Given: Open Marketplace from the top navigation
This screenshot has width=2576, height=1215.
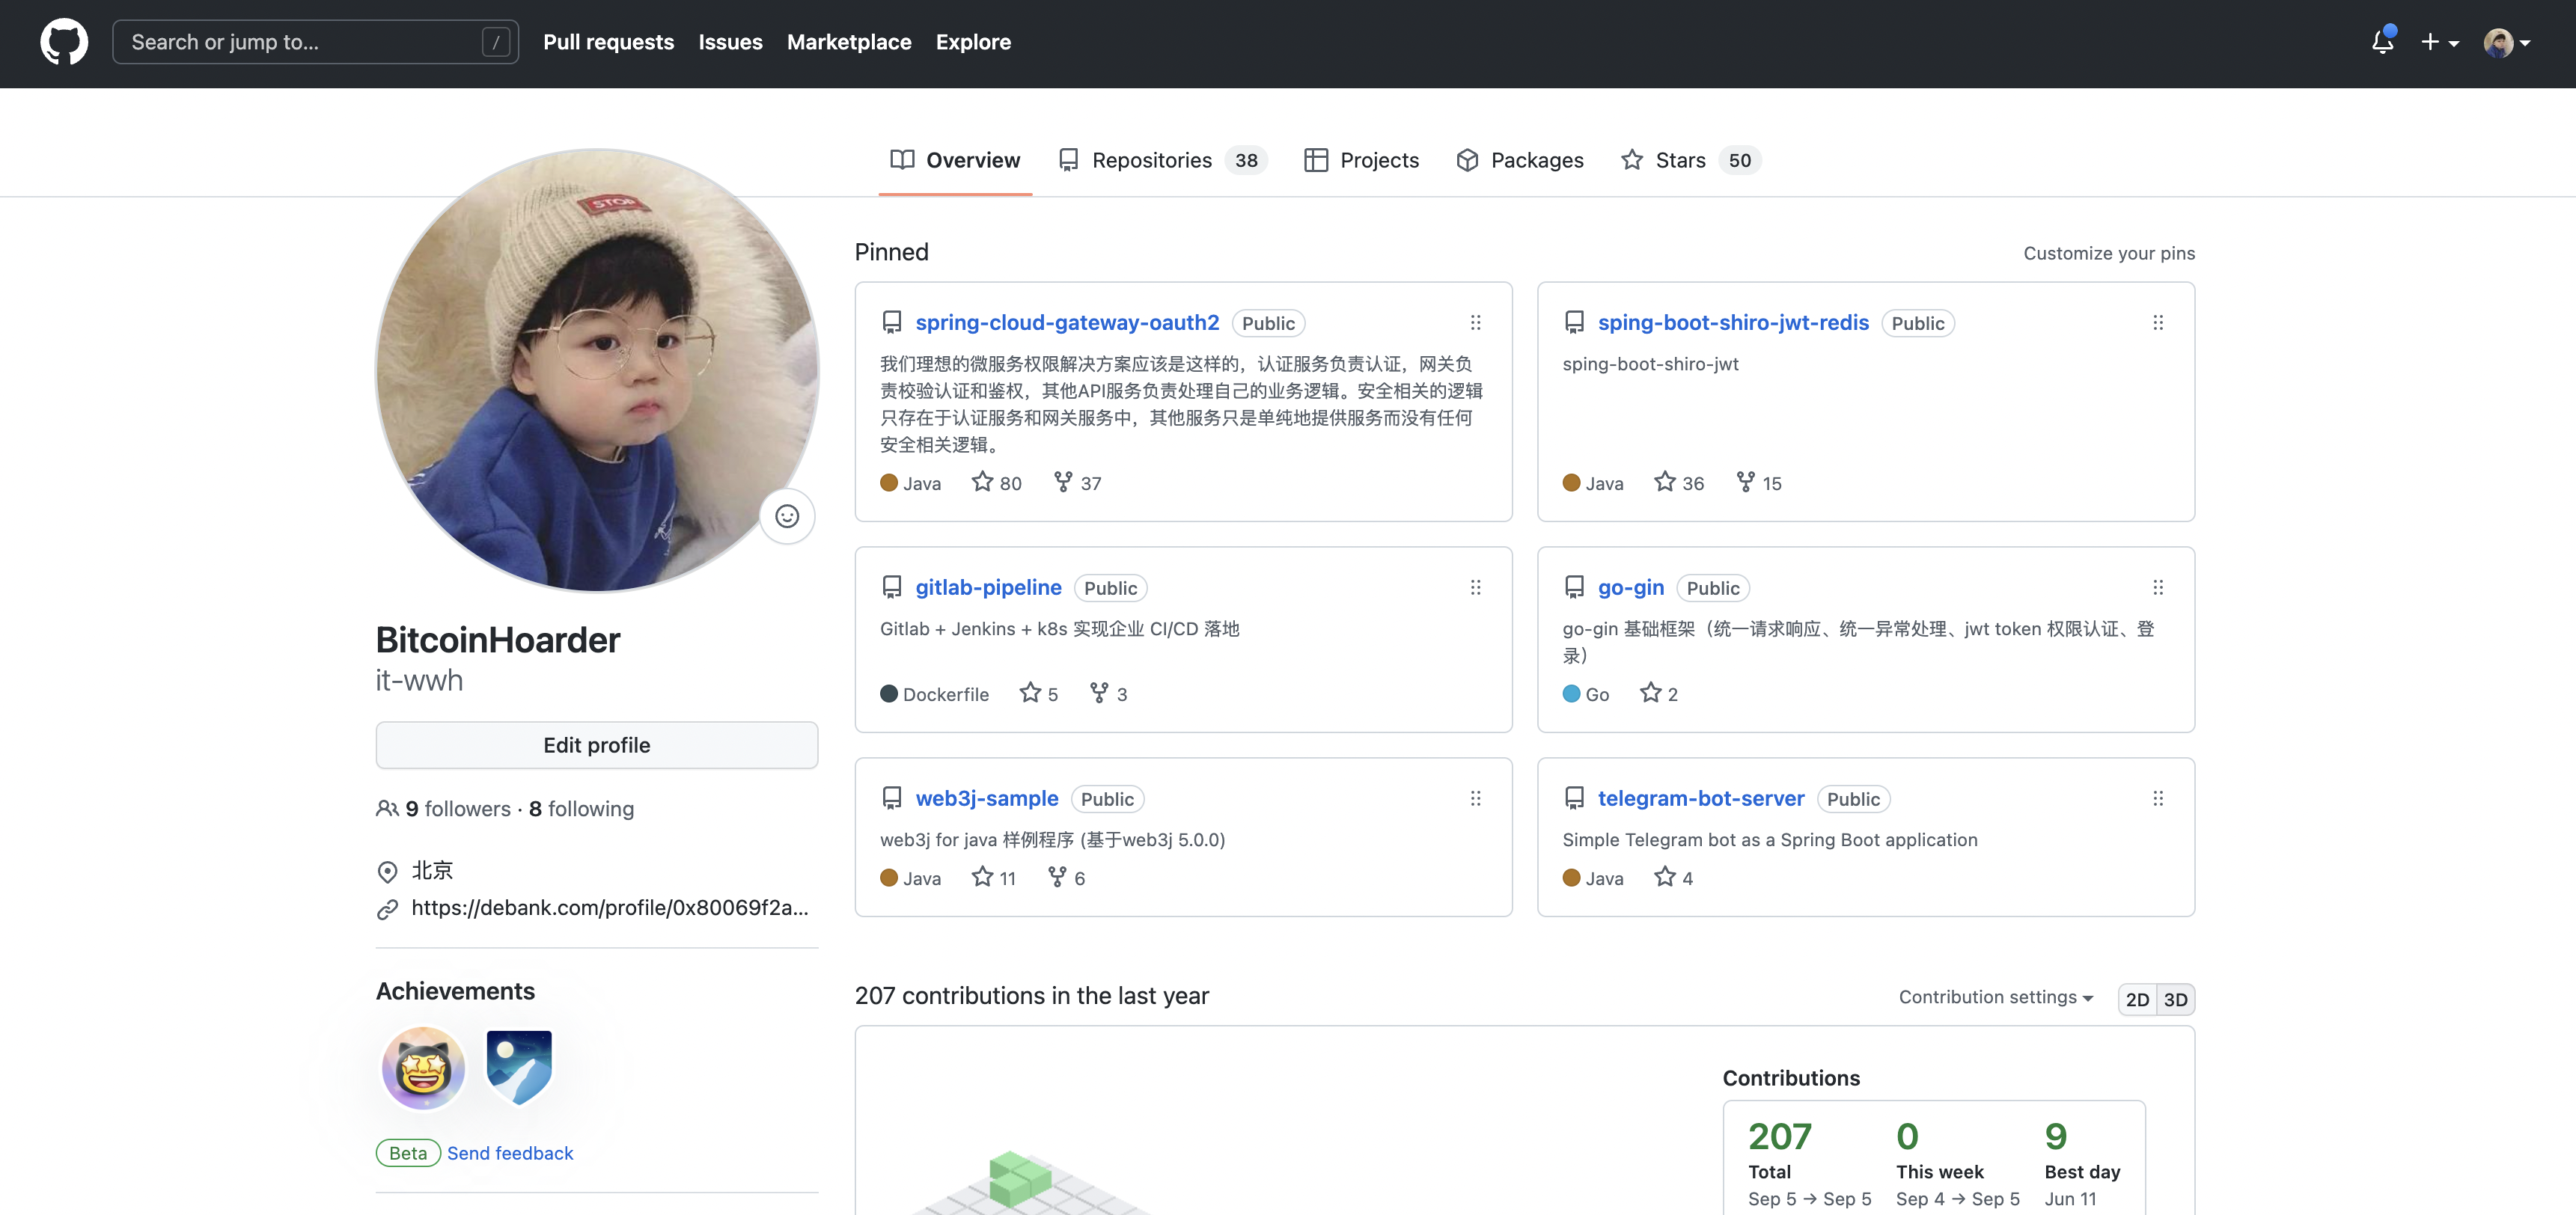Looking at the screenshot, I should (849, 42).
